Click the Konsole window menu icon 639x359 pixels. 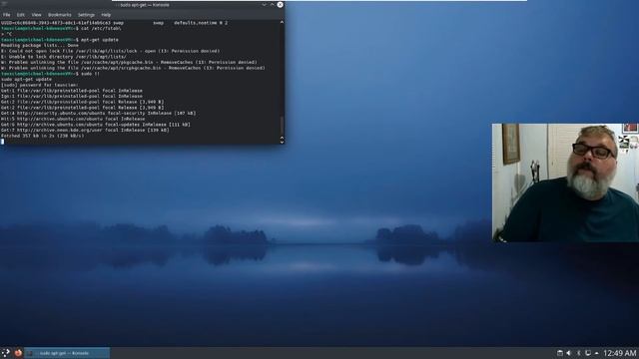tap(4, 4)
